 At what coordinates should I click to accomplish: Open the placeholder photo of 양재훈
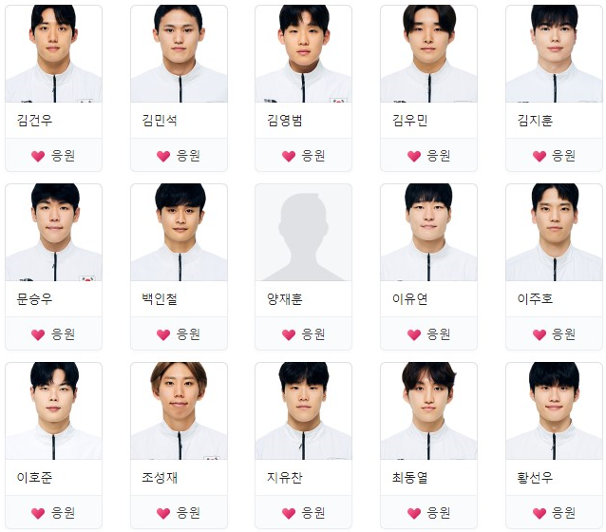(303, 233)
